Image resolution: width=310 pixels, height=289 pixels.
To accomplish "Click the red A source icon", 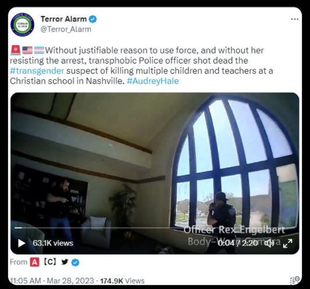I will click(x=34, y=262).
